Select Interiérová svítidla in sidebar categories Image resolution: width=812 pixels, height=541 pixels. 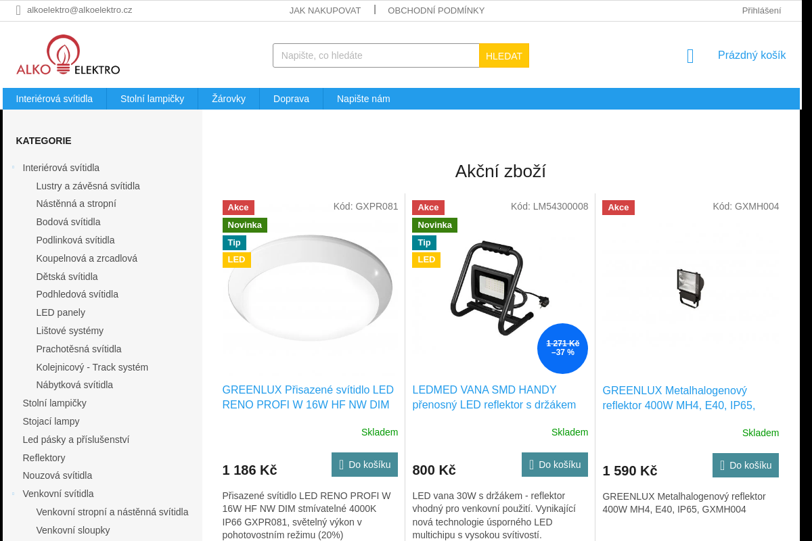pos(61,168)
